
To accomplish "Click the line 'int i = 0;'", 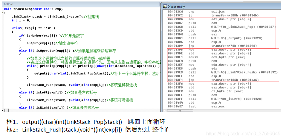I will point(21,20).
